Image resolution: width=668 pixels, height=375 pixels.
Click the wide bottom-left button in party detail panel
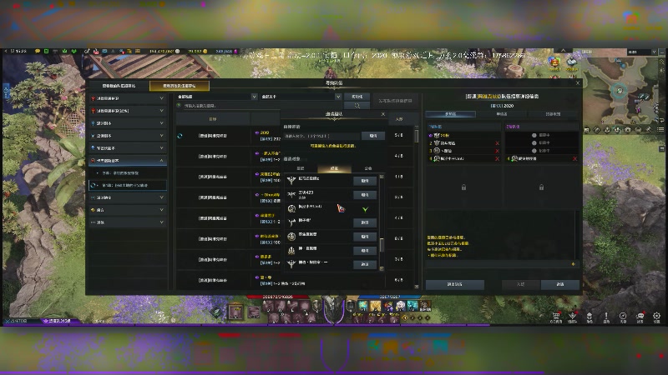click(x=454, y=284)
